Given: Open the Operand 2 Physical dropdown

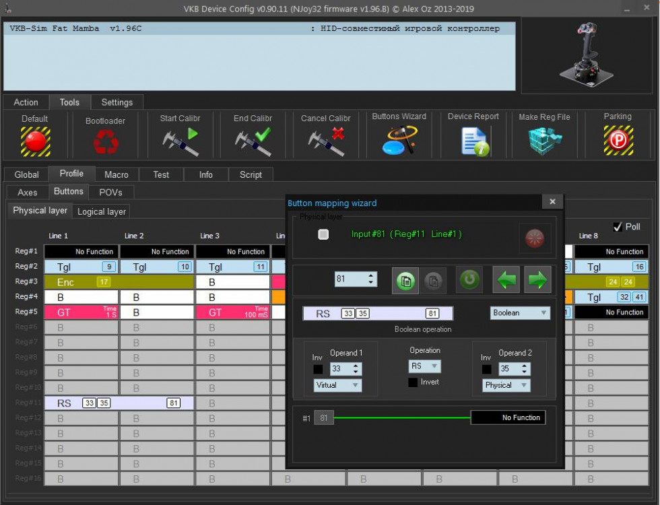Looking at the screenshot, I should 506,385.
